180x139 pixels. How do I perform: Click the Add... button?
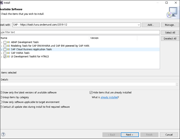[x=151, y=25]
